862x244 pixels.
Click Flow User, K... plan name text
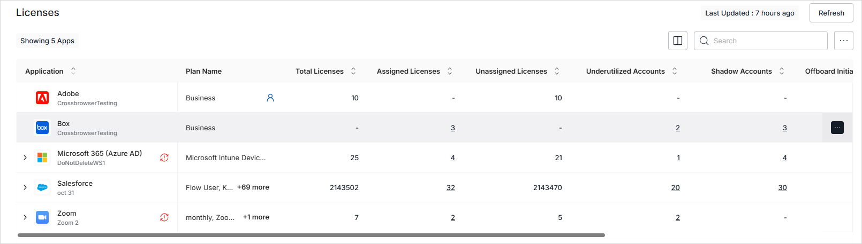(x=209, y=187)
